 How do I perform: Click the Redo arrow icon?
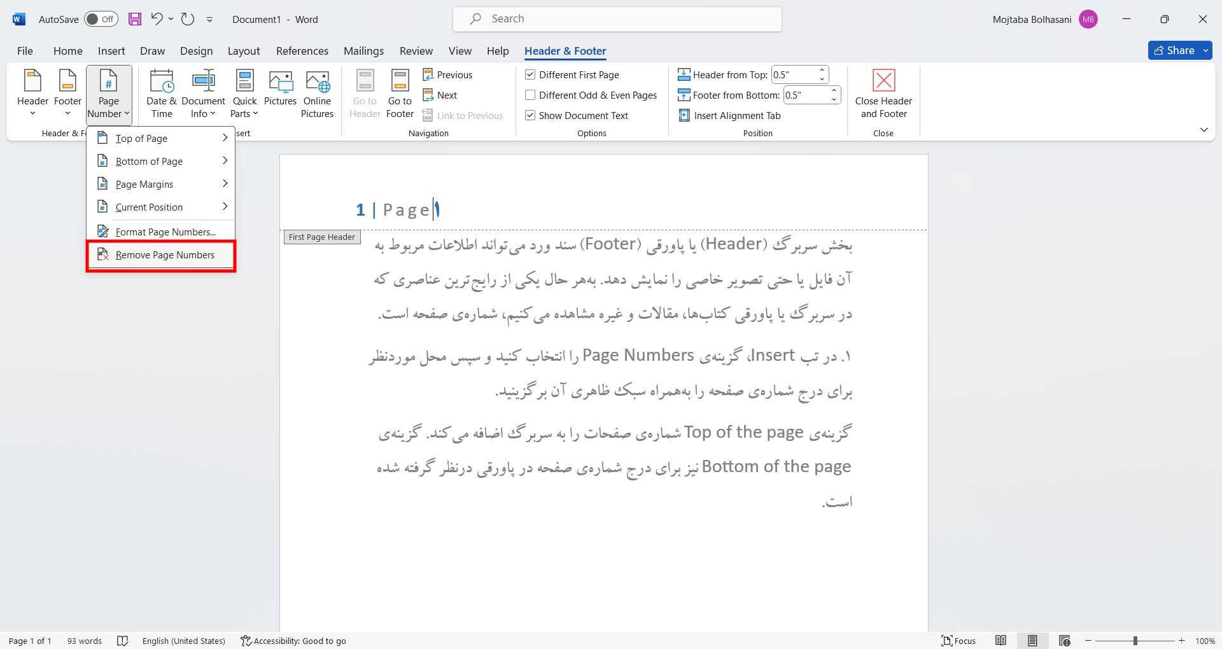(187, 19)
